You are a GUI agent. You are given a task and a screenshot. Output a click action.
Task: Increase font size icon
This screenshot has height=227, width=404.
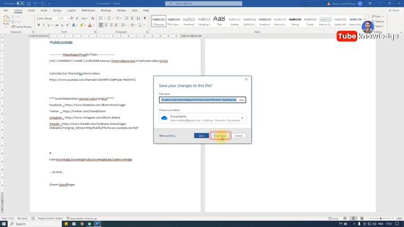(x=72, y=18)
